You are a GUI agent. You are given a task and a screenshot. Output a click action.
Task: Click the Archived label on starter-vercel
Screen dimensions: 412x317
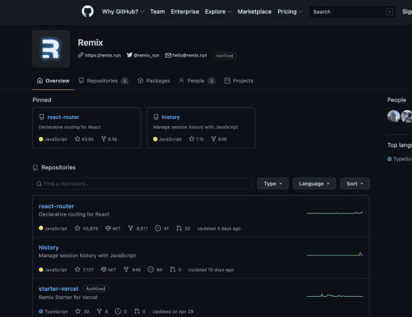pyautogui.click(x=96, y=289)
